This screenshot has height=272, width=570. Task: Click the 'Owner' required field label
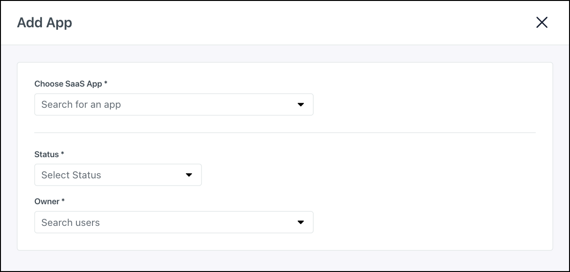click(49, 201)
